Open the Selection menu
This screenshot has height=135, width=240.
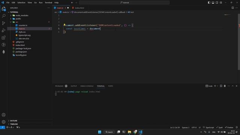tap(21, 3)
